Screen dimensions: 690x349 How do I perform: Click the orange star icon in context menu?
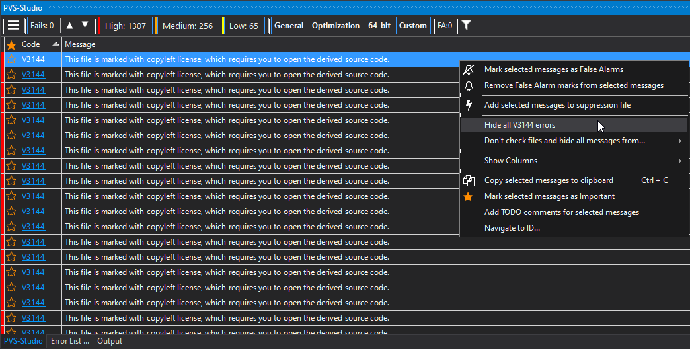(x=468, y=197)
